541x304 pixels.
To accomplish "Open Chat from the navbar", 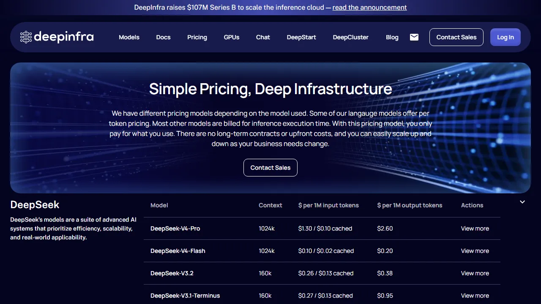I will click(x=263, y=37).
